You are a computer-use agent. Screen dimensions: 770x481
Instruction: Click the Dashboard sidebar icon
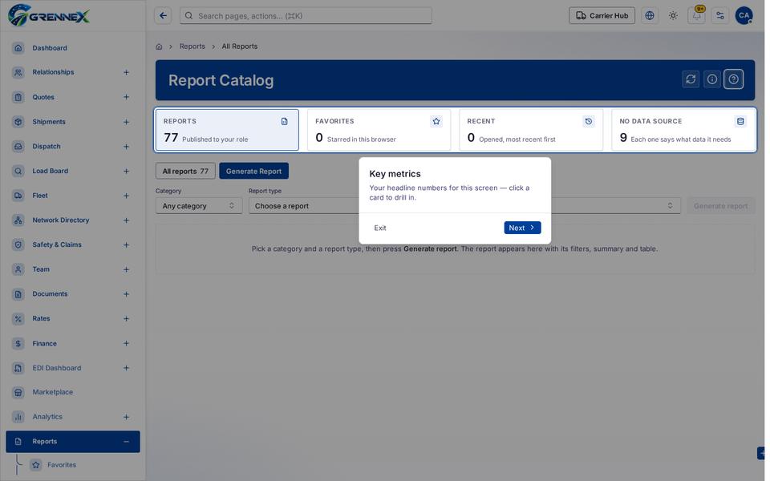click(x=18, y=47)
